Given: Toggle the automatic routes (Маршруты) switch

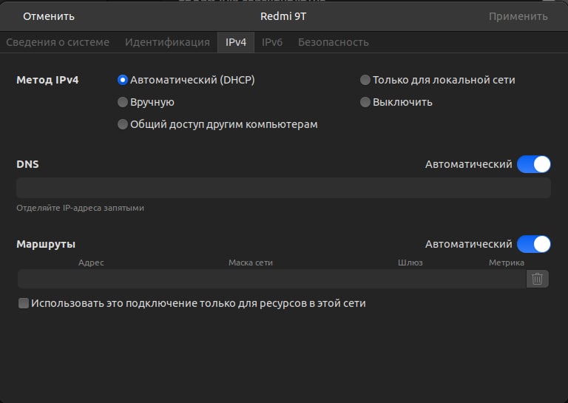Looking at the screenshot, I should point(533,244).
